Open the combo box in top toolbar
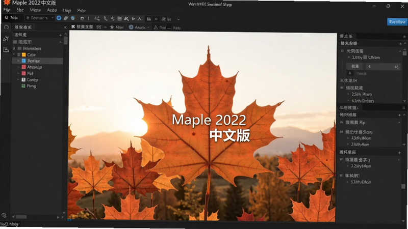The width and height of the screenshot is (408, 229). (40, 18)
